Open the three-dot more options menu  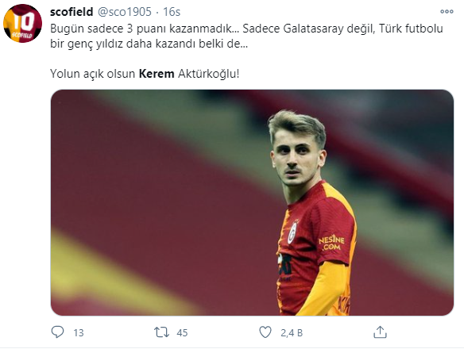[447, 12]
